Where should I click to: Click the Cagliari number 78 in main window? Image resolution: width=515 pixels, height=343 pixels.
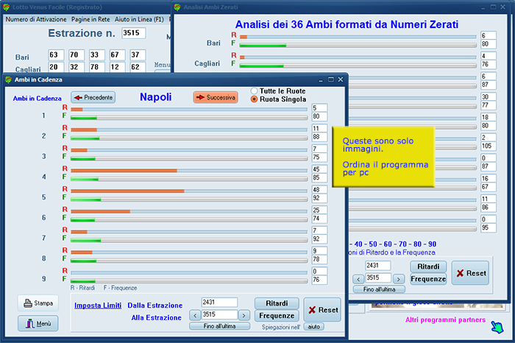[x=97, y=67]
